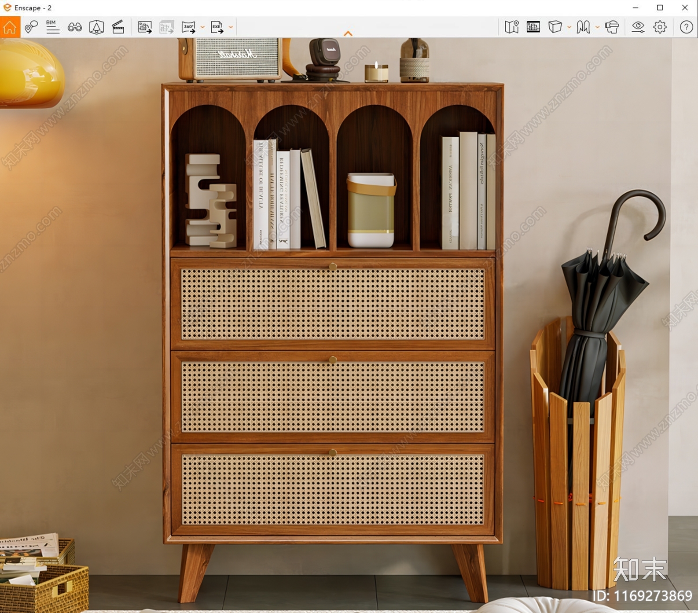Screen dimensions: 698x613
Task: Minimize the Enscape window
Action: (x=636, y=7)
